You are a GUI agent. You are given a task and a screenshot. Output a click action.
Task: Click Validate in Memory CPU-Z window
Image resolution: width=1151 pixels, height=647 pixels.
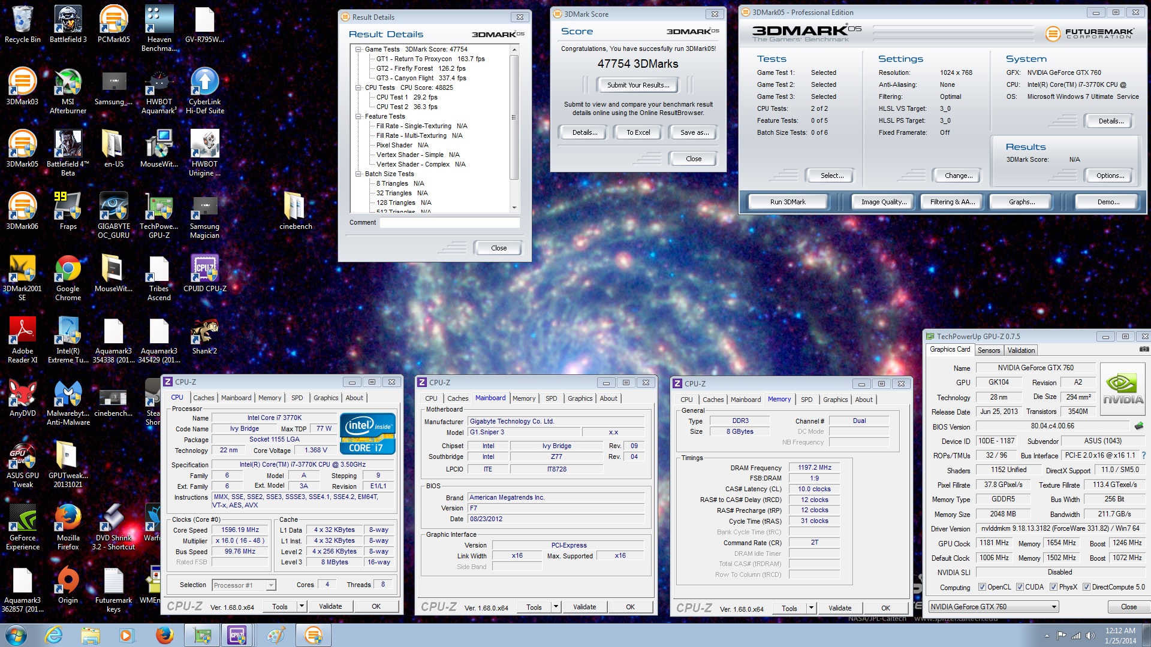(839, 608)
